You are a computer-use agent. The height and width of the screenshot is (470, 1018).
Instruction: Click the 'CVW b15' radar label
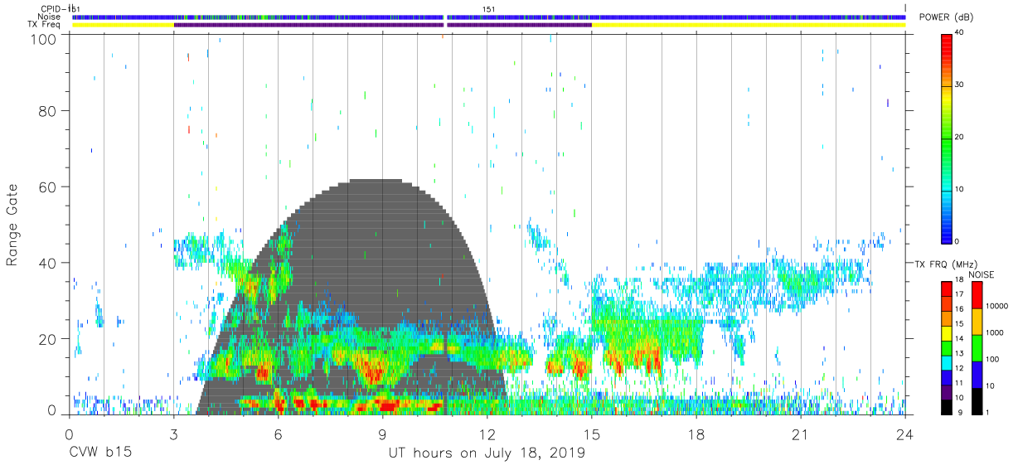coord(99,453)
